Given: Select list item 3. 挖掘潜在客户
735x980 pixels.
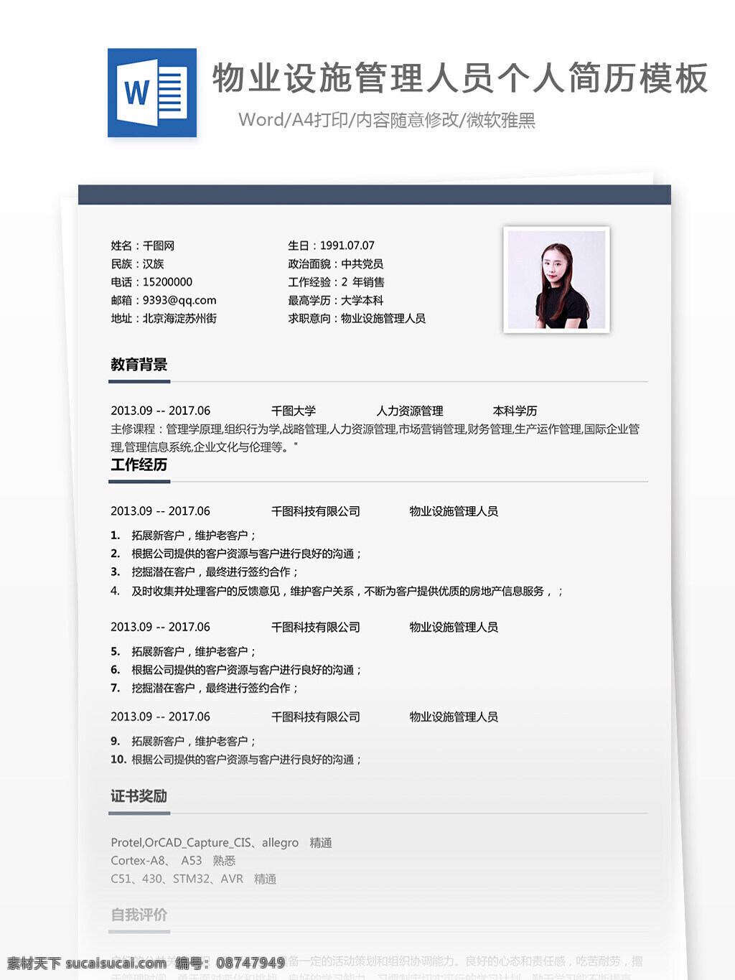Looking at the screenshot, I should (205, 572).
